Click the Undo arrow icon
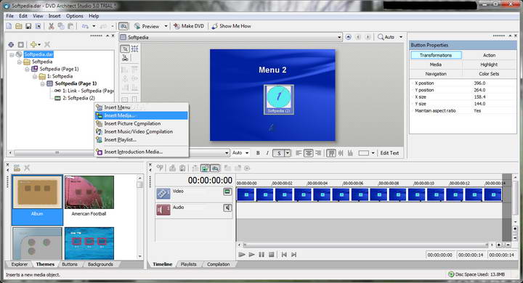523x283 pixels. point(86,26)
